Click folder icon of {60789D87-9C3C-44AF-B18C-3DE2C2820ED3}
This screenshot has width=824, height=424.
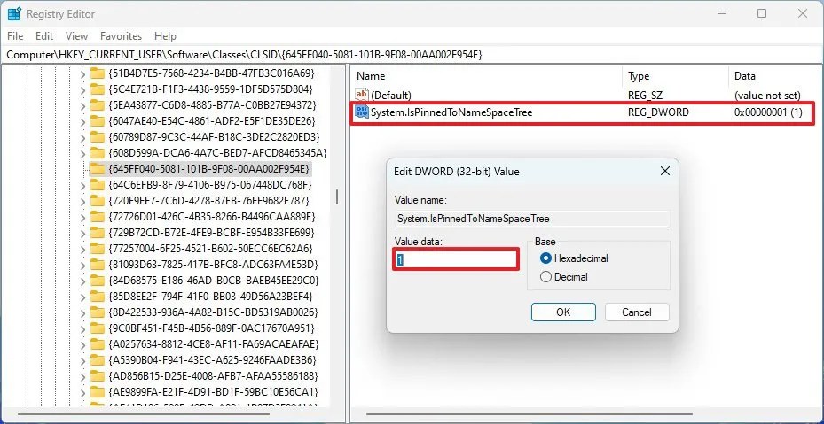tap(98, 136)
